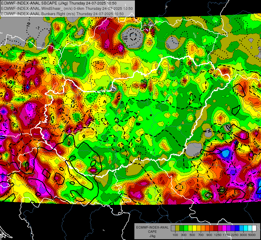Click the legend scale value 100

tap(175, 235)
